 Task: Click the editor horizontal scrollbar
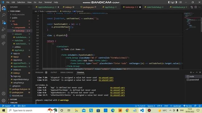click(x=111, y=69)
